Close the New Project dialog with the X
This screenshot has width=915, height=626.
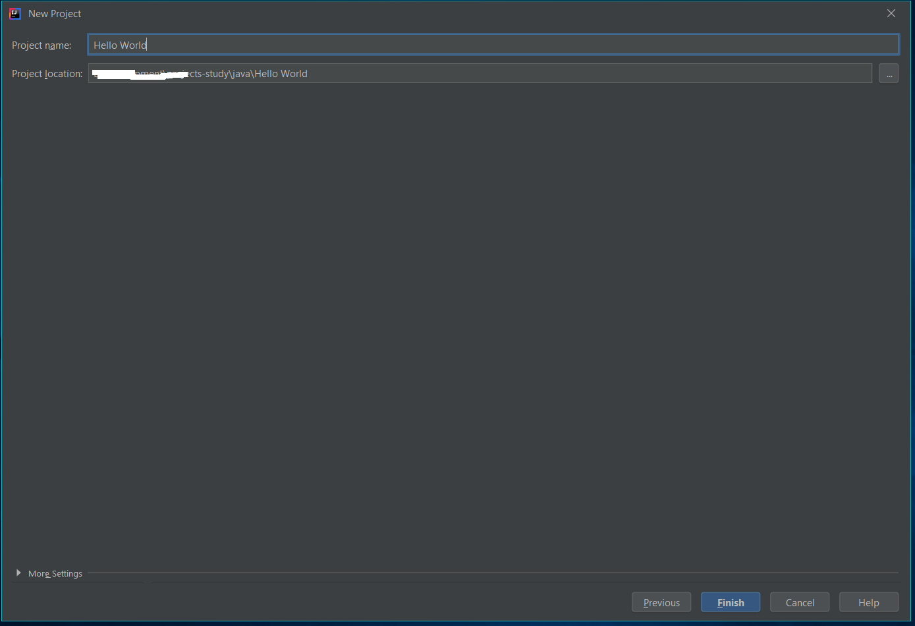pyautogui.click(x=891, y=13)
